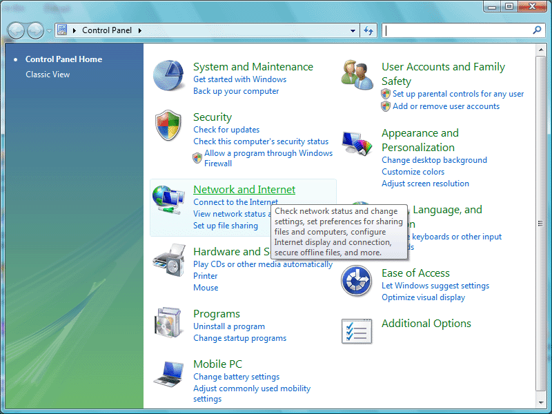Click the Control Panel icon in address bar
Screen dimensions: 552x414
(x=62, y=30)
